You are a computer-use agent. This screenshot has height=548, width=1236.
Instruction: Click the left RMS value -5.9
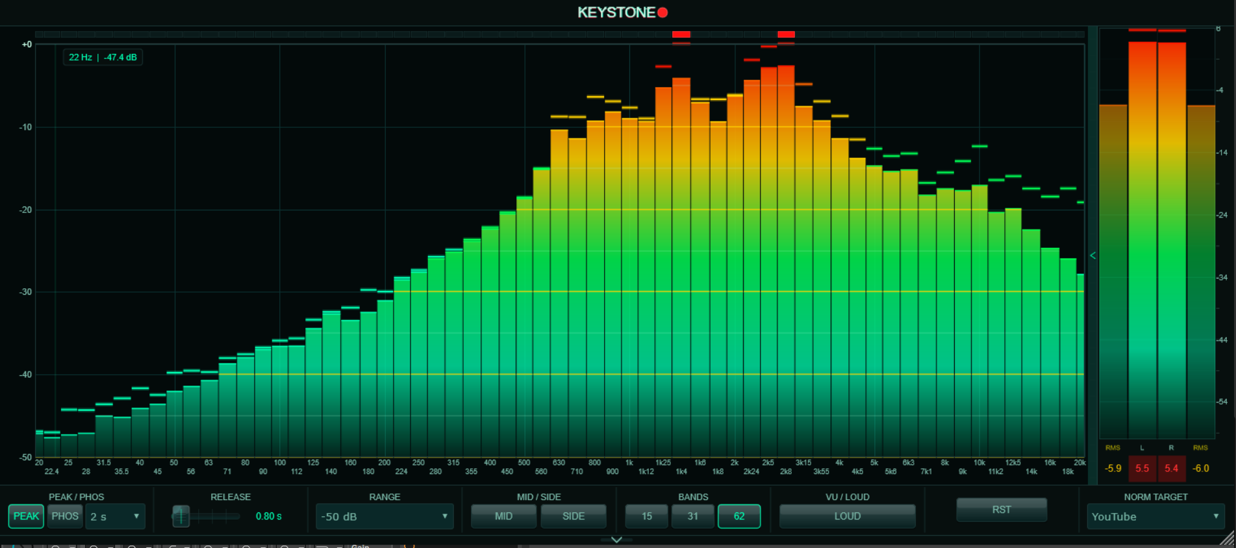1113,468
